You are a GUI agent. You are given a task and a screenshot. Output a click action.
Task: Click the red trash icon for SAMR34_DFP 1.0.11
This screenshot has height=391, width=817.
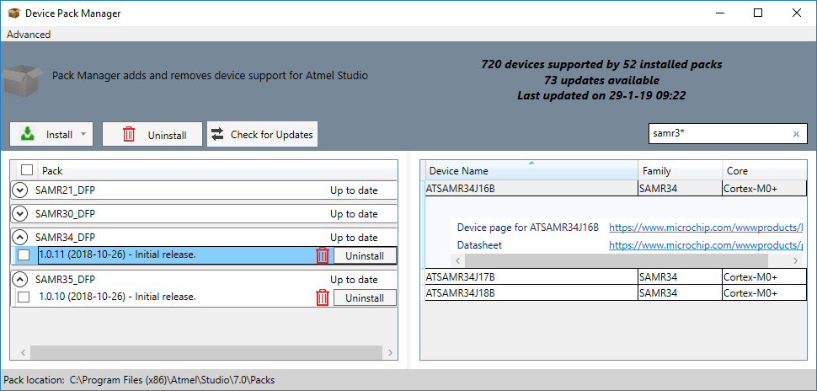(x=323, y=255)
